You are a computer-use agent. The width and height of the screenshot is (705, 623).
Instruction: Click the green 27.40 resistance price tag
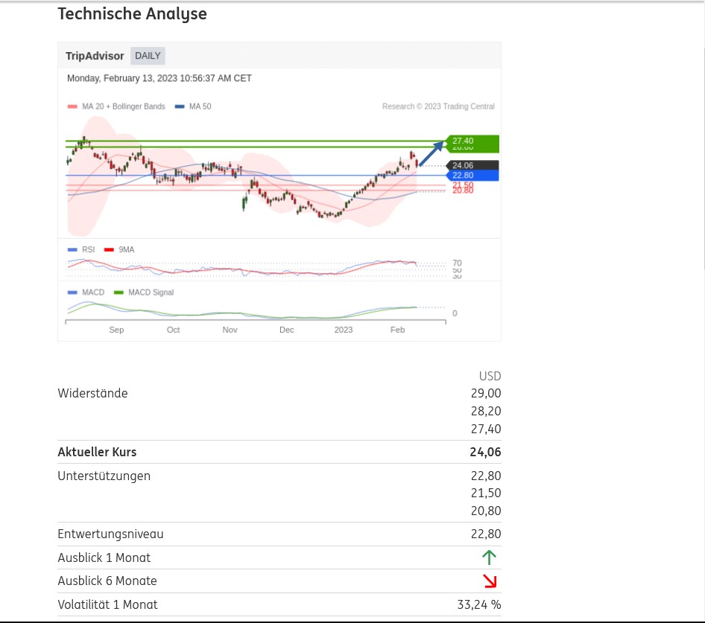[x=472, y=141]
